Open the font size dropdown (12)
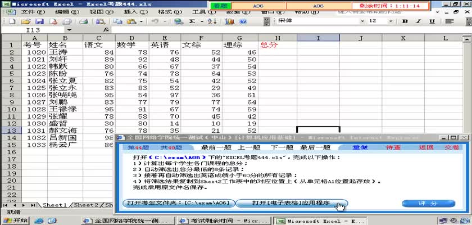Viewport: 472px width, 225px height. pos(391,21)
